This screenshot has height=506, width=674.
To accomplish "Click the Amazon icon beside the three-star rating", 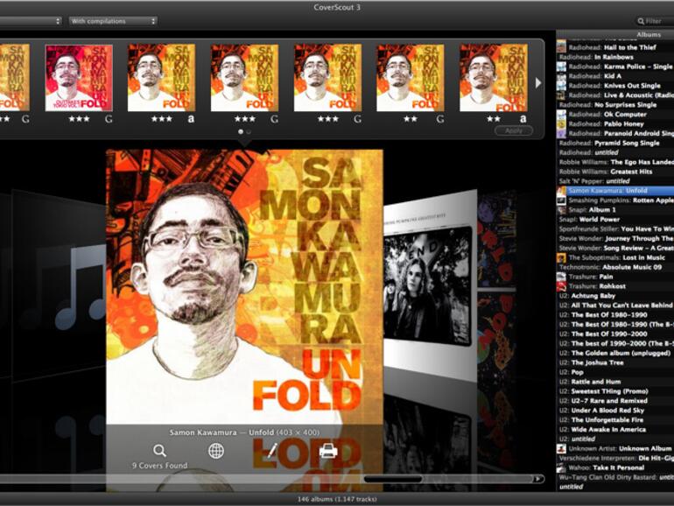I will click(x=191, y=119).
